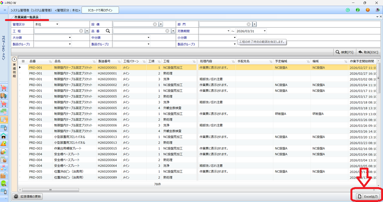Open the 管理区分 dropdown showing 本社
Screen dimensions: 383x202
(57, 24)
